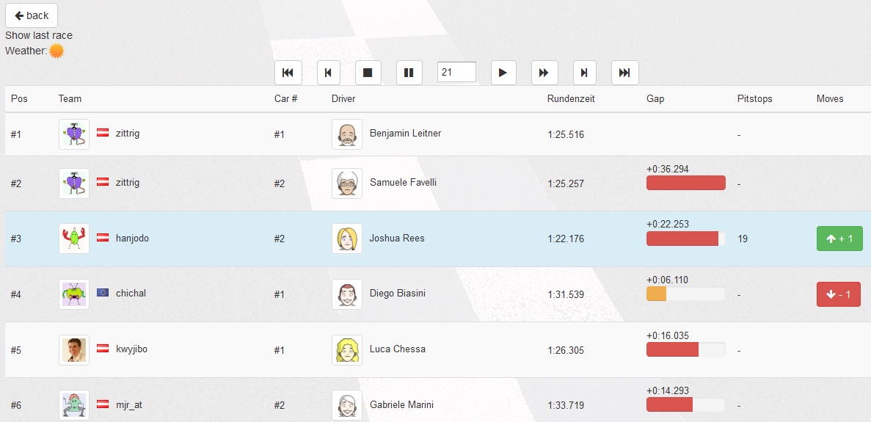
Task: Click the red -1 move badge
Action: point(839,294)
